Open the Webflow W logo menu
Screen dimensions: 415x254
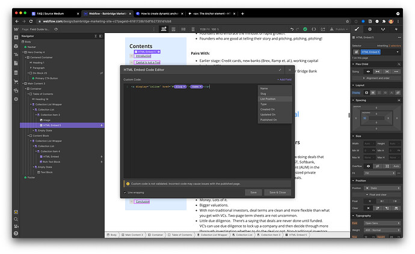16,29
